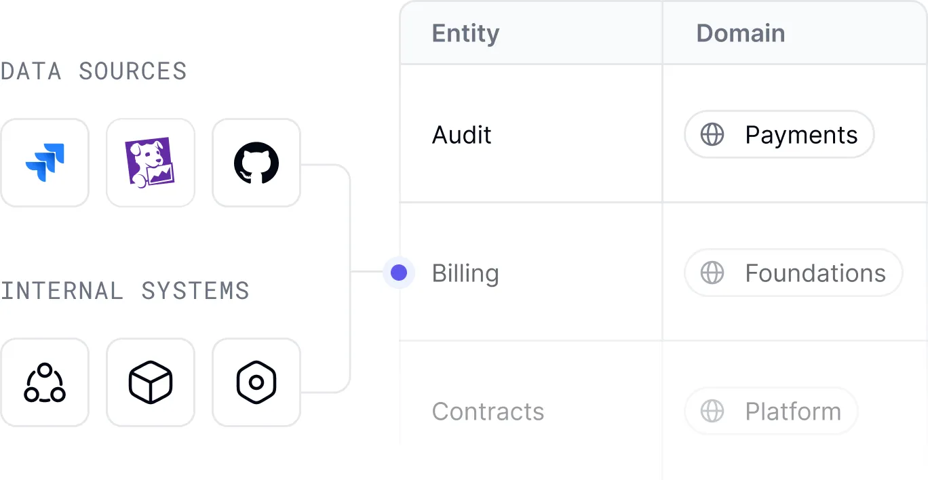Open the GitHub data source
The height and width of the screenshot is (480, 928).
coord(256,163)
